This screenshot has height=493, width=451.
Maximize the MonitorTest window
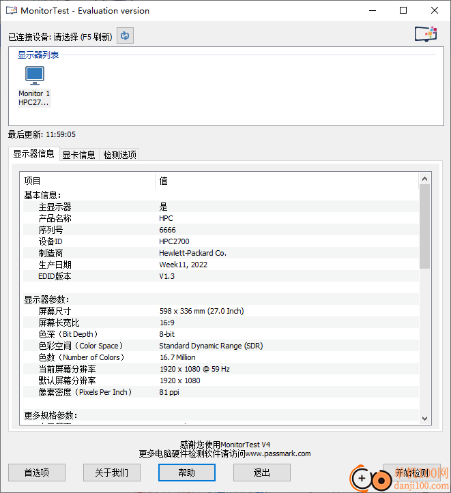click(x=403, y=10)
